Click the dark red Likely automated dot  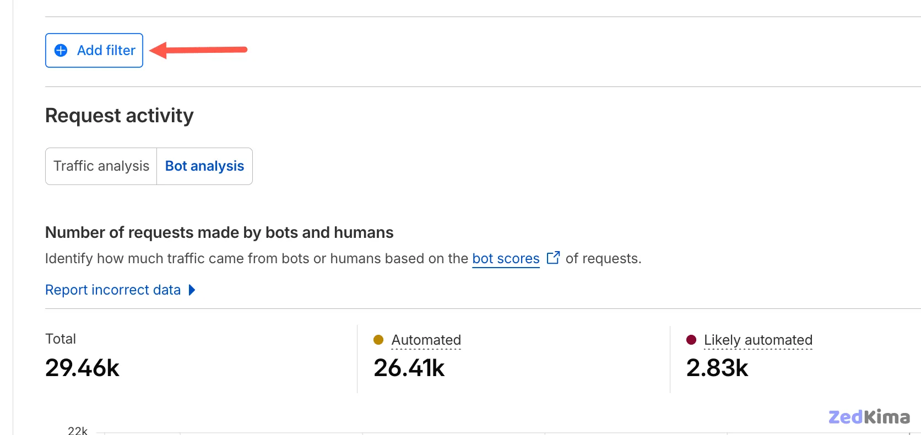(x=691, y=340)
